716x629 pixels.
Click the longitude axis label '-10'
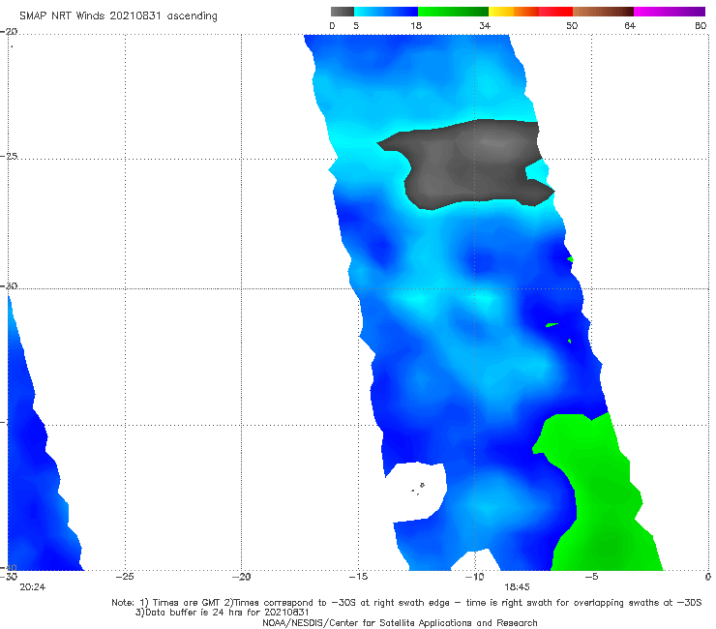[x=474, y=577]
